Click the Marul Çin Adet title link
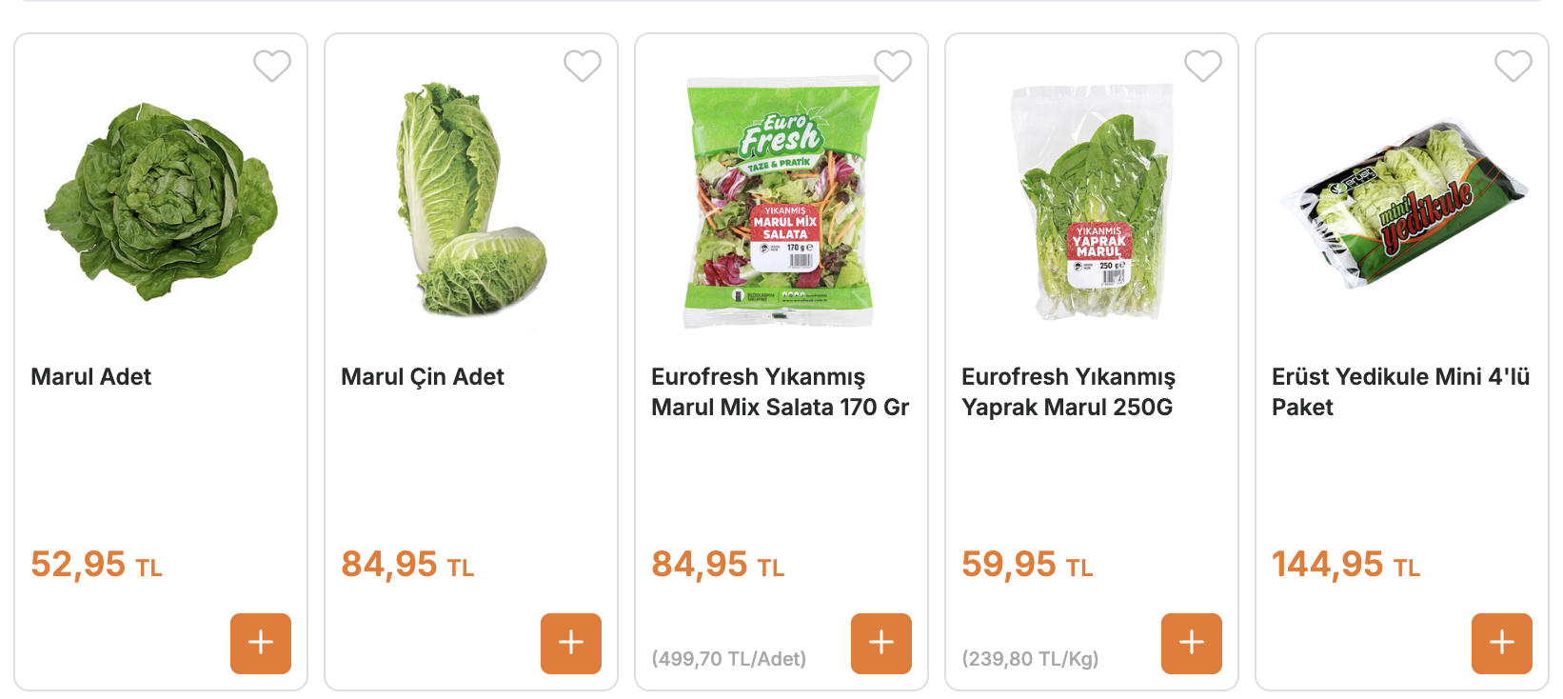This screenshot has width=1563, height=699. click(423, 377)
